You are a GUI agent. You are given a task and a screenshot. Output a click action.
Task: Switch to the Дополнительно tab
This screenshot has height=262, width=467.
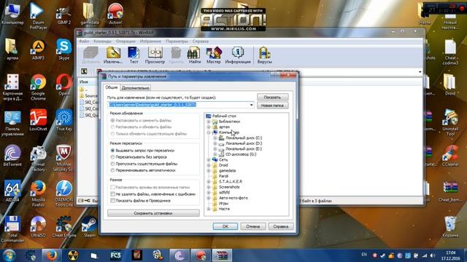tap(136, 88)
